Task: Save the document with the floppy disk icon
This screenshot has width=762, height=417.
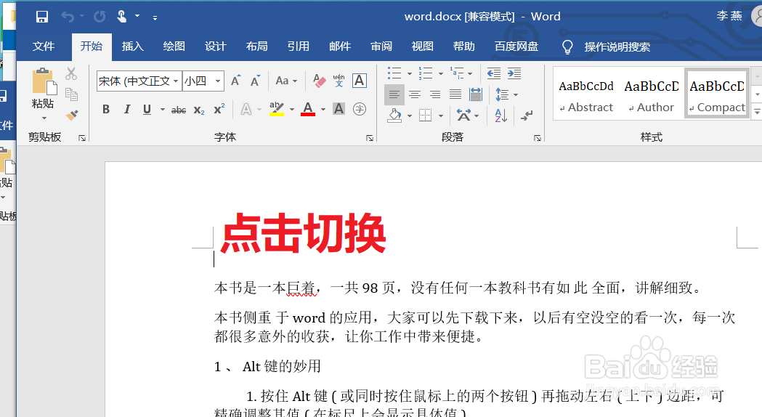Action: pos(42,17)
